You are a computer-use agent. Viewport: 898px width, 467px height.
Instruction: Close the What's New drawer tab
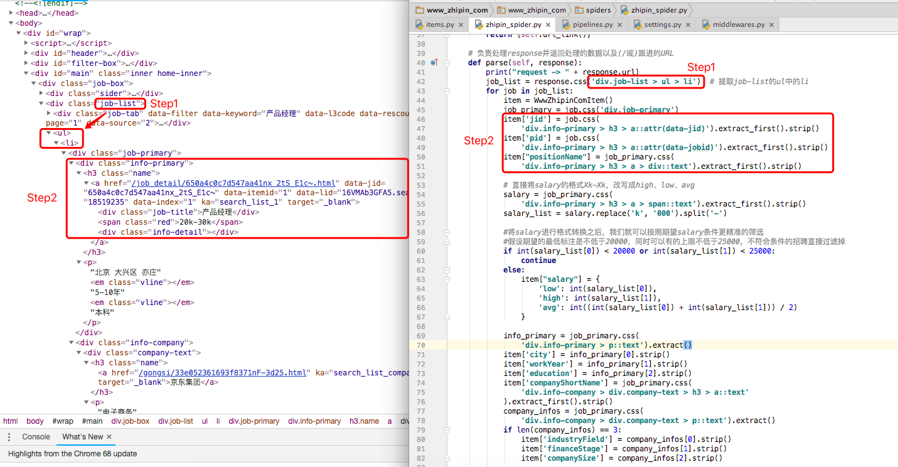click(109, 437)
